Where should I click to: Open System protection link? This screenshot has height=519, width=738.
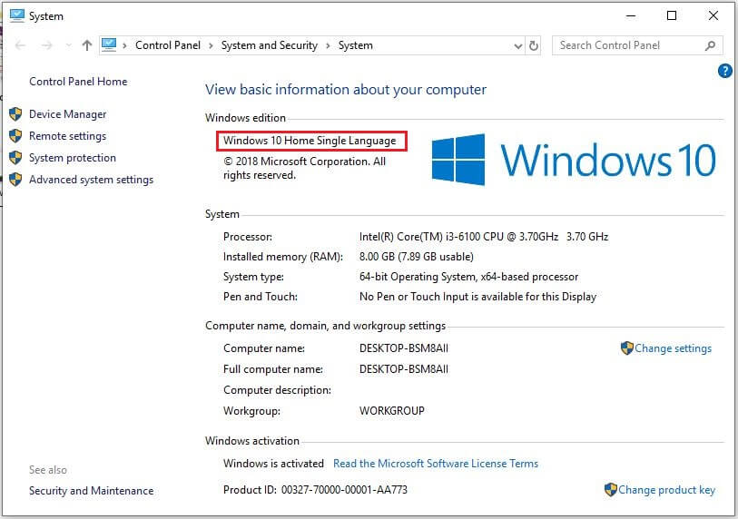point(73,158)
